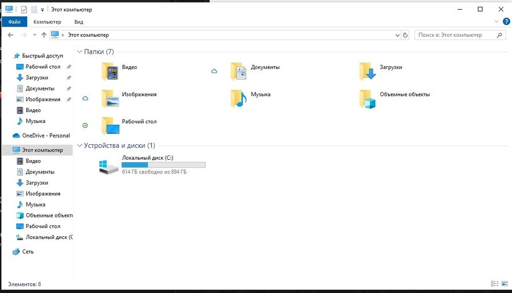The width and height of the screenshot is (512, 293).
Task: Click the search magnifier icon
Action: click(499, 35)
